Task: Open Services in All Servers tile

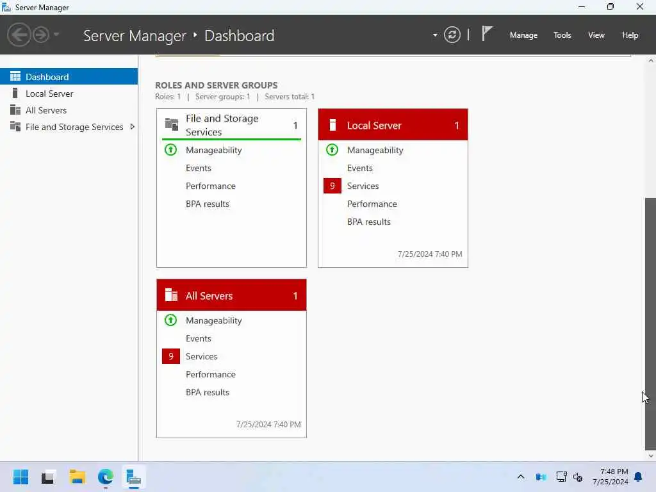Action: coord(201,356)
